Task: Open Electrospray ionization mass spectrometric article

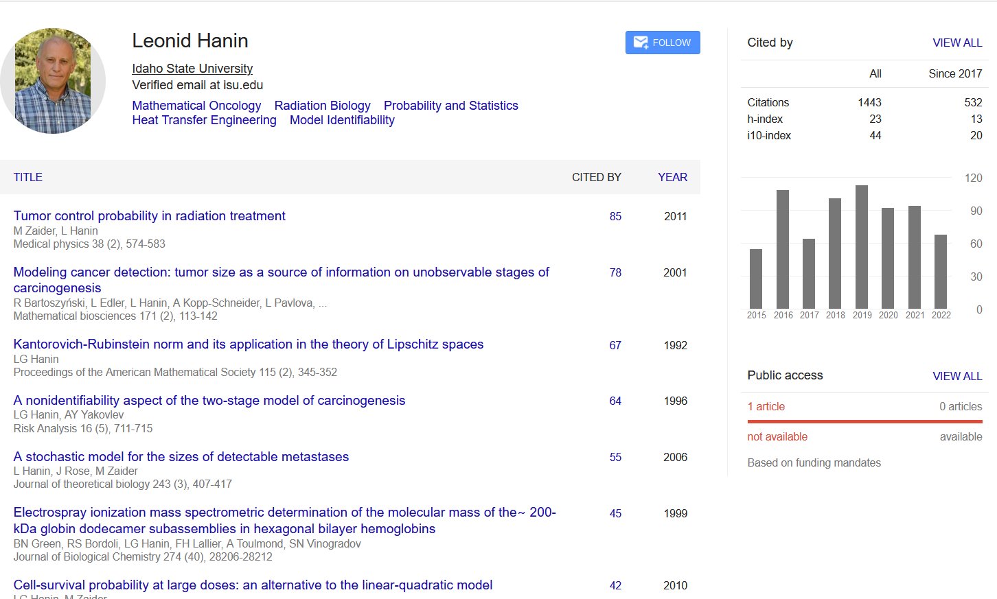Action: tap(284, 521)
